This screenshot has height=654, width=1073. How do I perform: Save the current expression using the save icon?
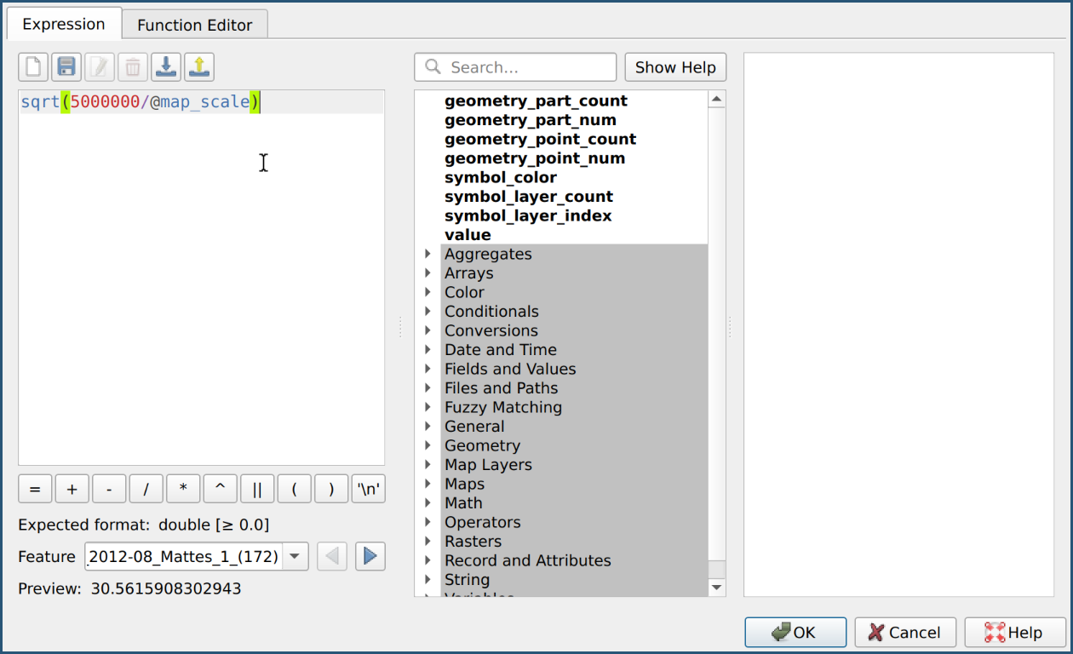pos(66,66)
